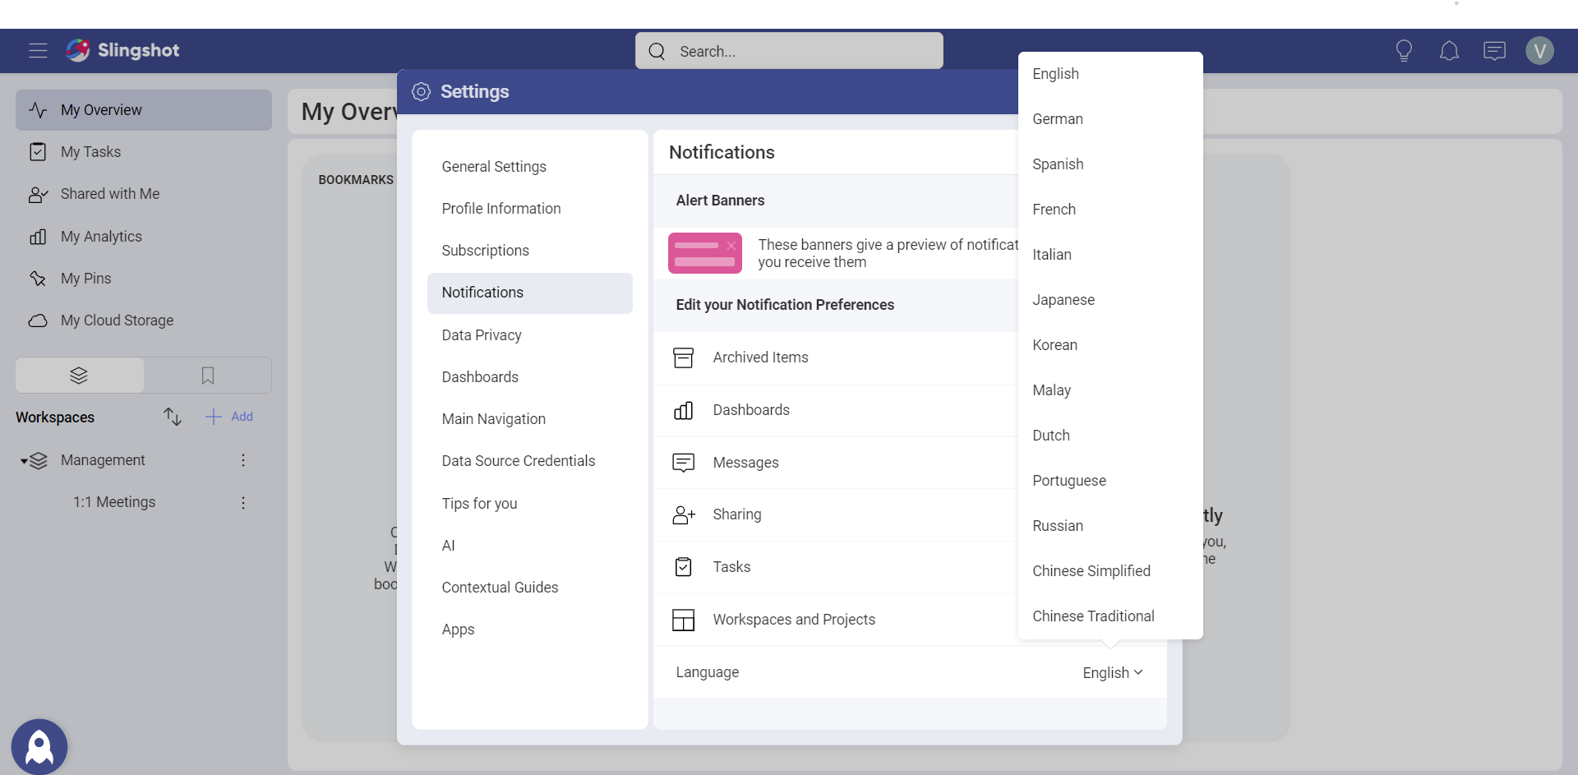Click the Settings gear icon
This screenshot has width=1578, height=775.
click(421, 91)
